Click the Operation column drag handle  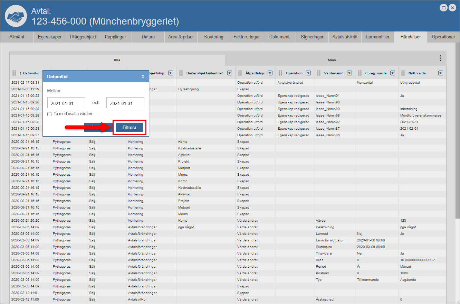tap(280, 73)
